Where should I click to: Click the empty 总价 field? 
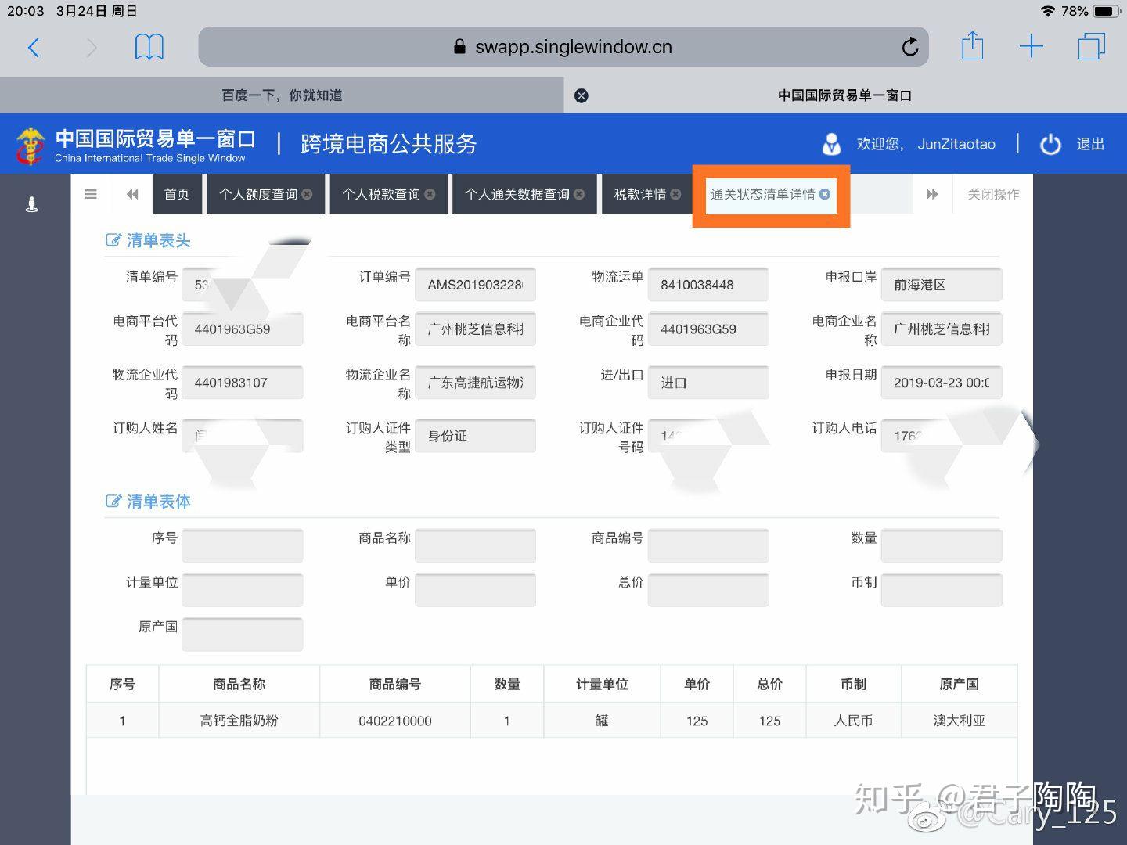[708, 590]
